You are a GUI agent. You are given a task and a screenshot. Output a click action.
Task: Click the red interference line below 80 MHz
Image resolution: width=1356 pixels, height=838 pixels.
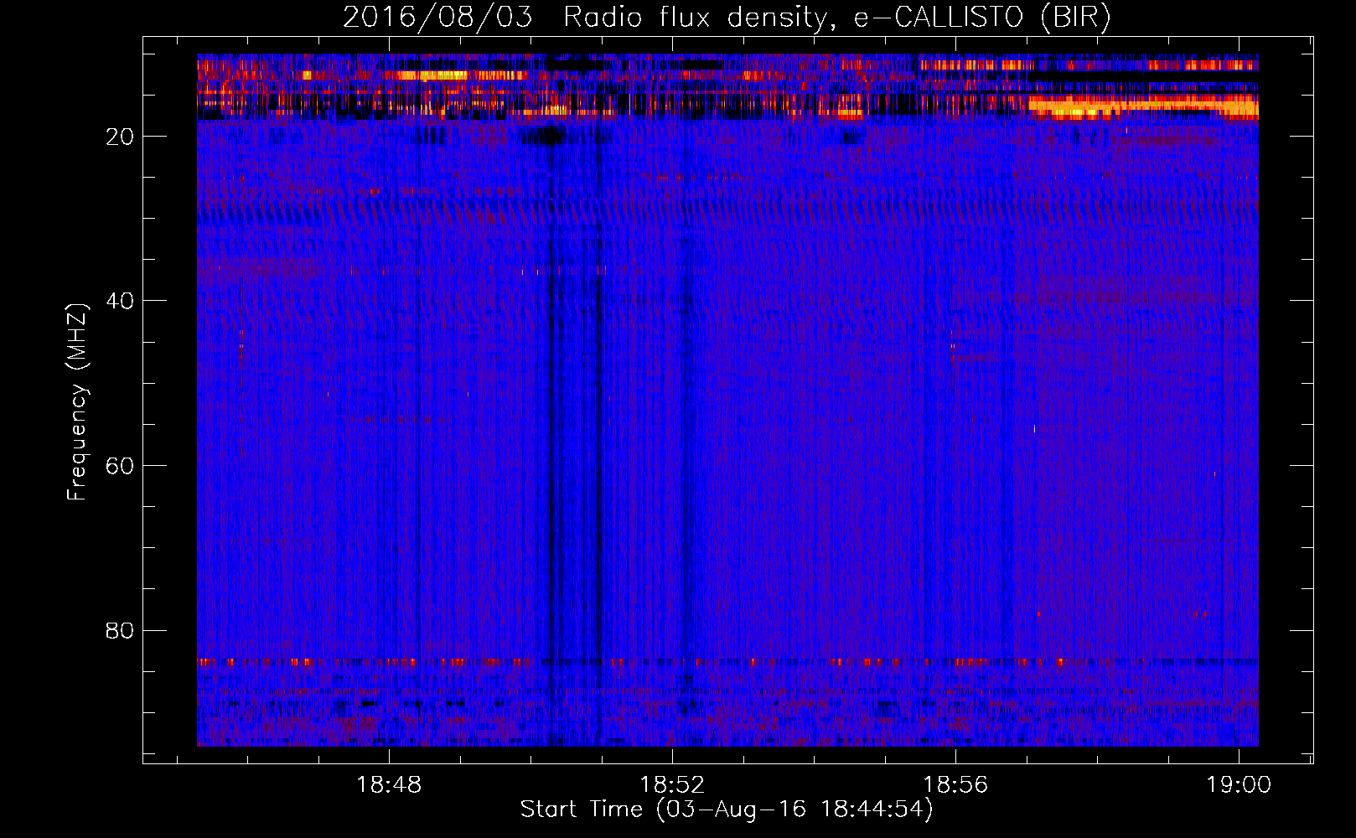[x=727, y=661]
